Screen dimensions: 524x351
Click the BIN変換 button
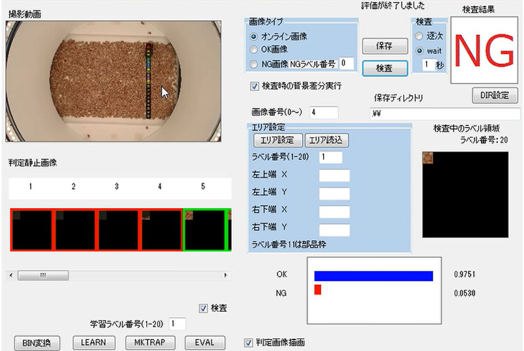[37, 343]
